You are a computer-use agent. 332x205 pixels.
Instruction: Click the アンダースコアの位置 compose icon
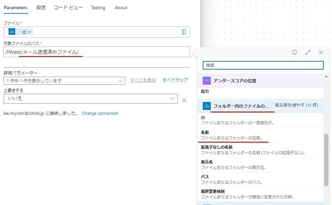(x=207, y=81)
